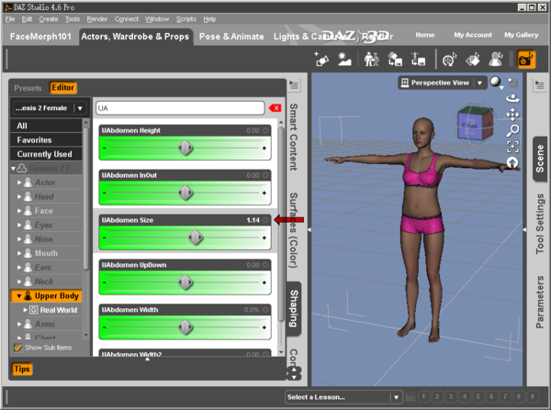Open the draw style sphere icon

[x=495, y=82]
